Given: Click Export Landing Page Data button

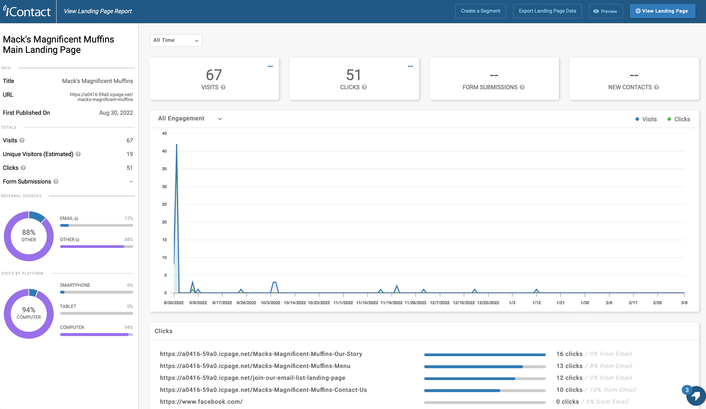Looking at the screenshot, I should pyautogui.click(x=547, y=11).
